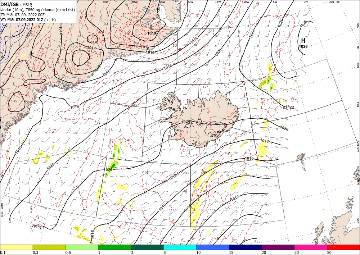The image size is (360, 255).
Task: Click the 35W longitude label along top edge
Action: point(105,2)
